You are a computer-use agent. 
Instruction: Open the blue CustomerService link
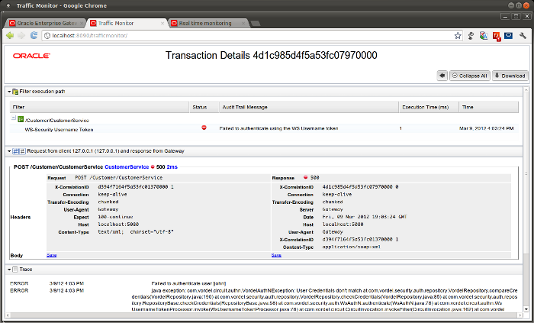coord(127,167)
